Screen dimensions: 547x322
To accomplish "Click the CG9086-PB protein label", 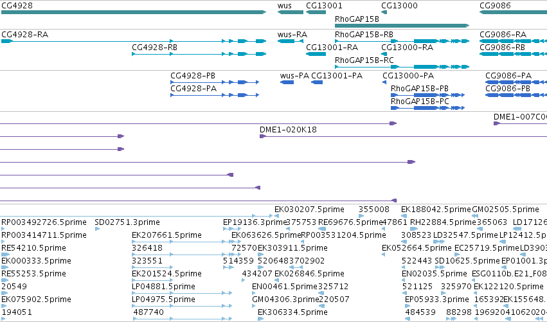I will [508, 89].
